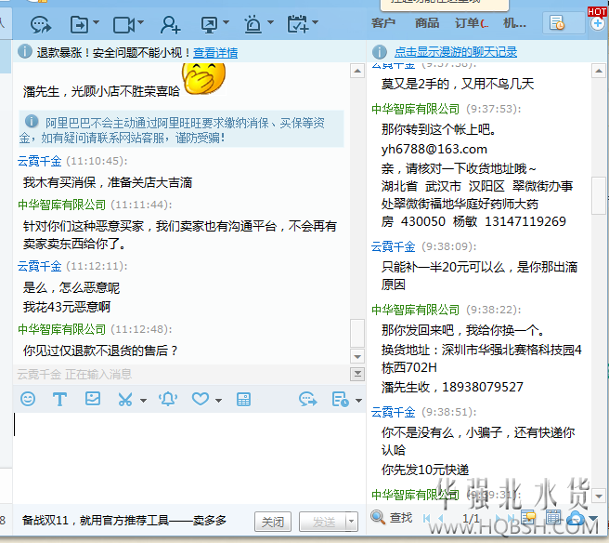Expand the screenshot options dropdown arrow
The image size is (609, 543).
pyautogui.click(x=143, y=400)
